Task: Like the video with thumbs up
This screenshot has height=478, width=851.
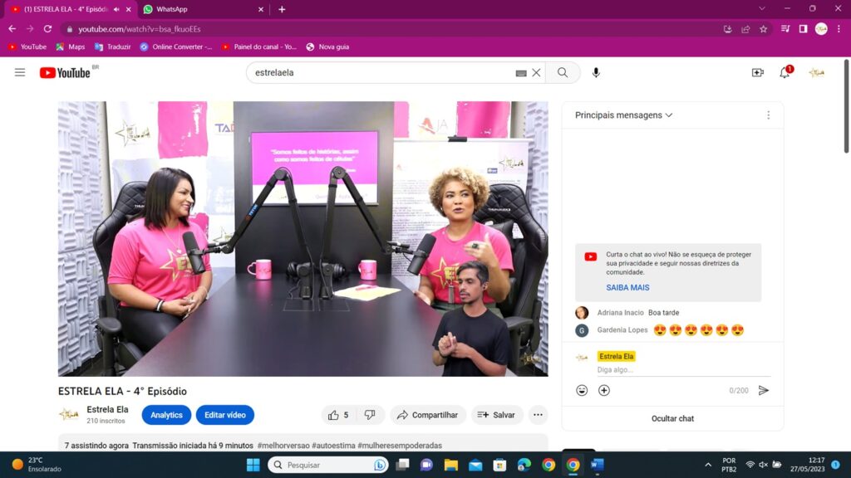Action: [337, 415]
